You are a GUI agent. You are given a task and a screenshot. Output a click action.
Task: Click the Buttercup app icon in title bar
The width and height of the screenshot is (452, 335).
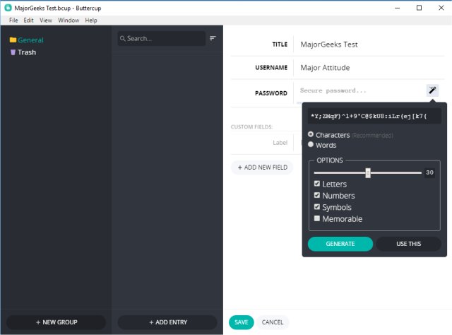pyautogui.click(x=8, y=8)
